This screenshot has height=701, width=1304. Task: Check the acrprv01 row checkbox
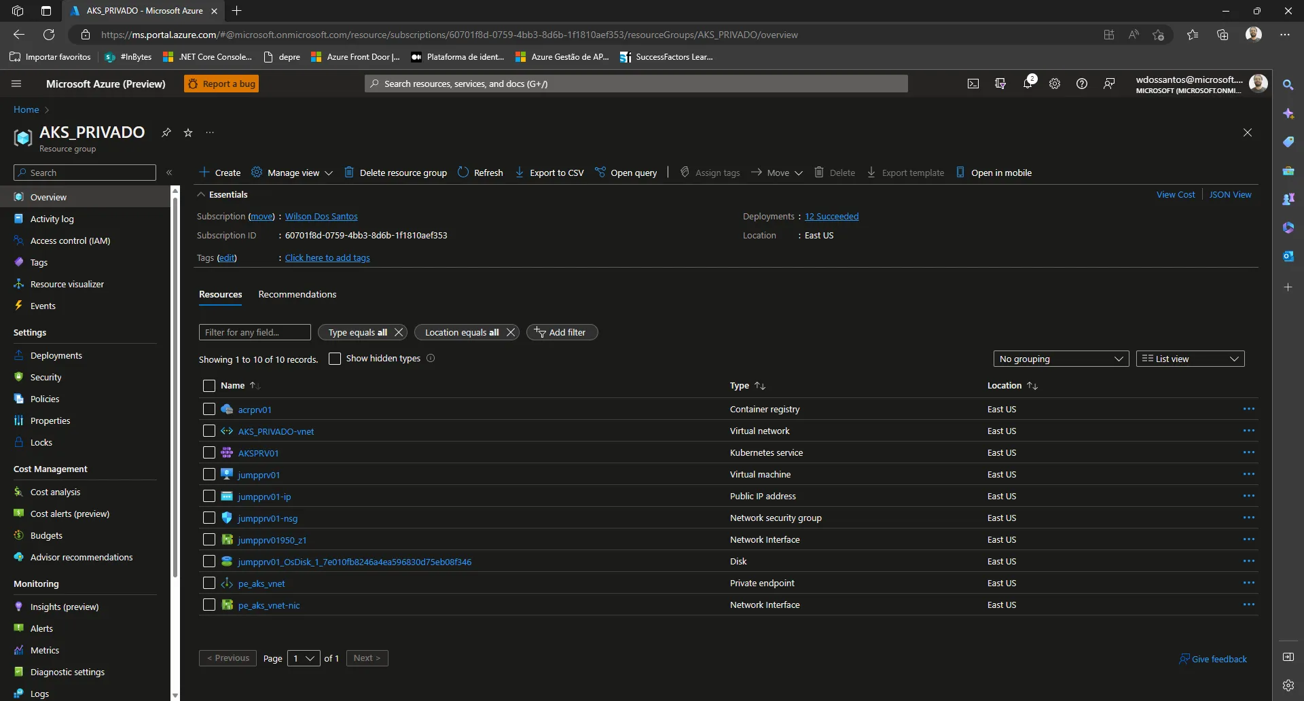coord(209,409)
